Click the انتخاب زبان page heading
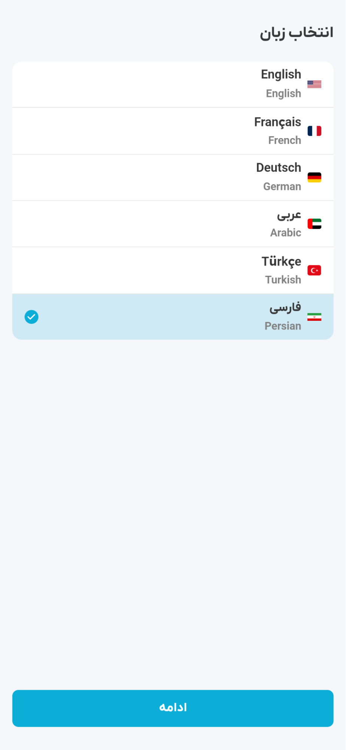The height and width of the screenshot is (750, 346). pos(297,33)
